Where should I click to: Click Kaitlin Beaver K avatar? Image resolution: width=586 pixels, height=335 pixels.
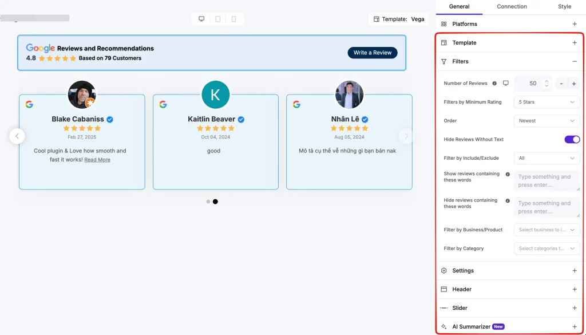tap(216, 94)
